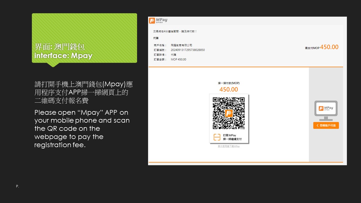Click the 450.00 amount above the QR code
This screenshot has width=361, height=203.
click(229, 89)
